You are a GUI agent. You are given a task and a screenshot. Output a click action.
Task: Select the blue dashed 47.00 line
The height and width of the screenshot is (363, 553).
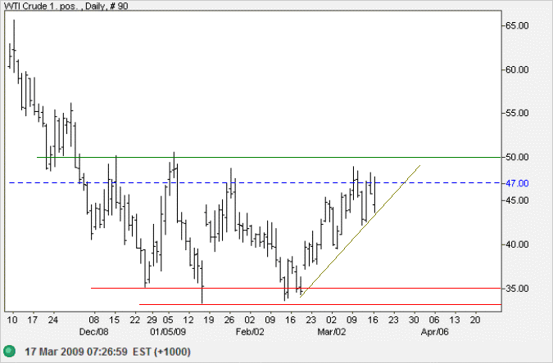pyautogui.click(x=255, y=183)
